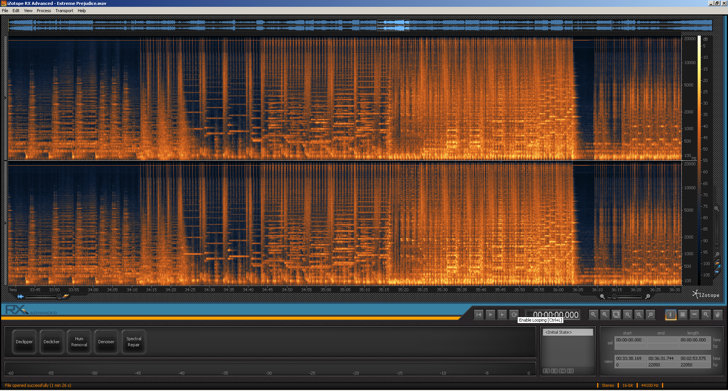The width and height of the screenshot is (728, 391).
Task: Open the File menu
Action: 5,11
